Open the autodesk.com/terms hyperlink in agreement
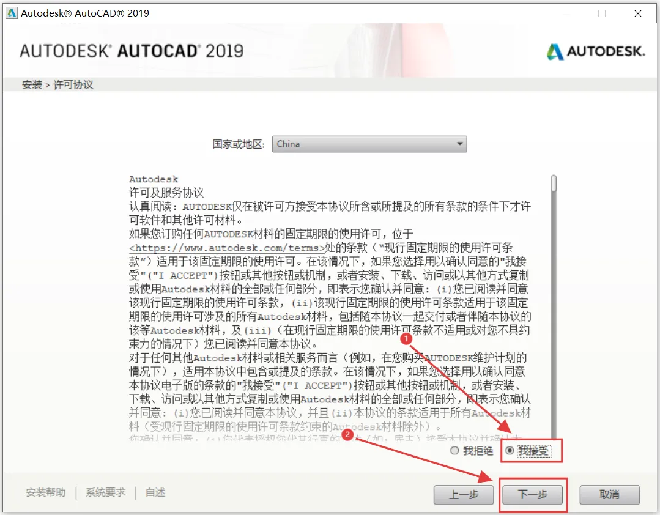Screen dimensions: 660x515 pyautogui.click(x=228, y=248)
